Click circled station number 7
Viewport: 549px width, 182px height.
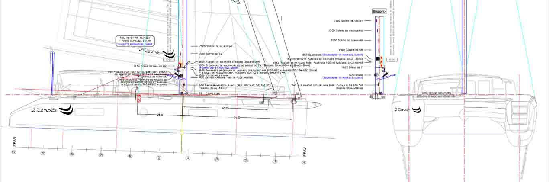point(101,155)
